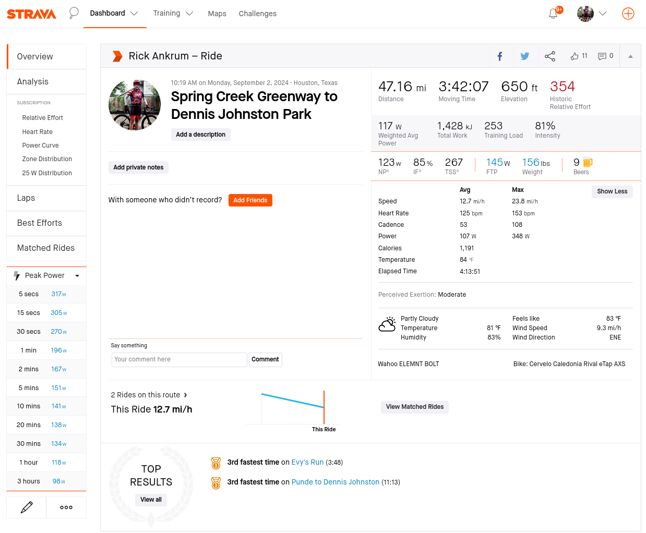Click the partly cloudy weather icon
Viewport: 646px width, 533px height.
click(x=387, y=324)
